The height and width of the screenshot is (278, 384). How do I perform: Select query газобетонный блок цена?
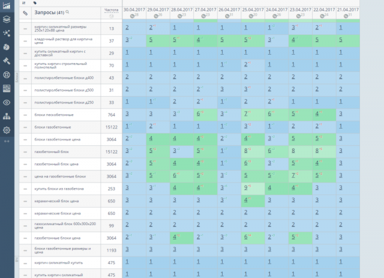pos(56,165)
